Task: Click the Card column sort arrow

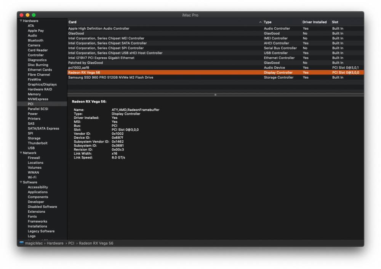Action: coord(260,22)
